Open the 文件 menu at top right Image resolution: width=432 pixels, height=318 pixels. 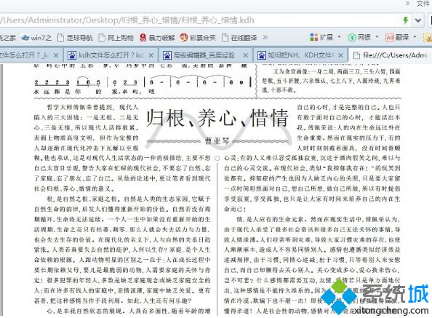click(424, 4)
